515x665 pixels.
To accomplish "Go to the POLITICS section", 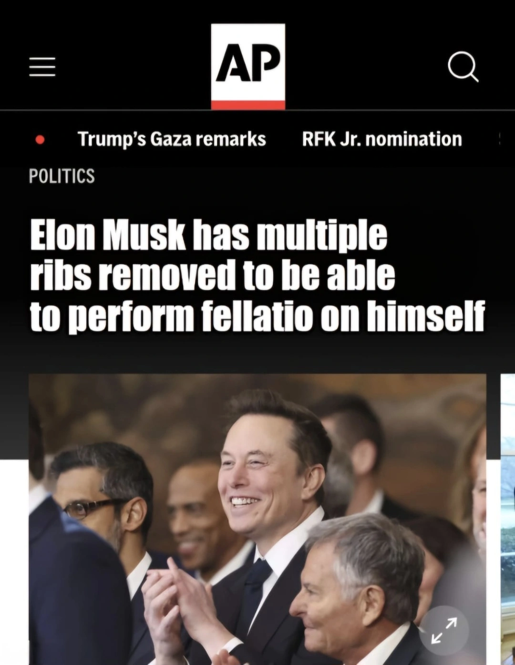I will click(x=62, y=176).
